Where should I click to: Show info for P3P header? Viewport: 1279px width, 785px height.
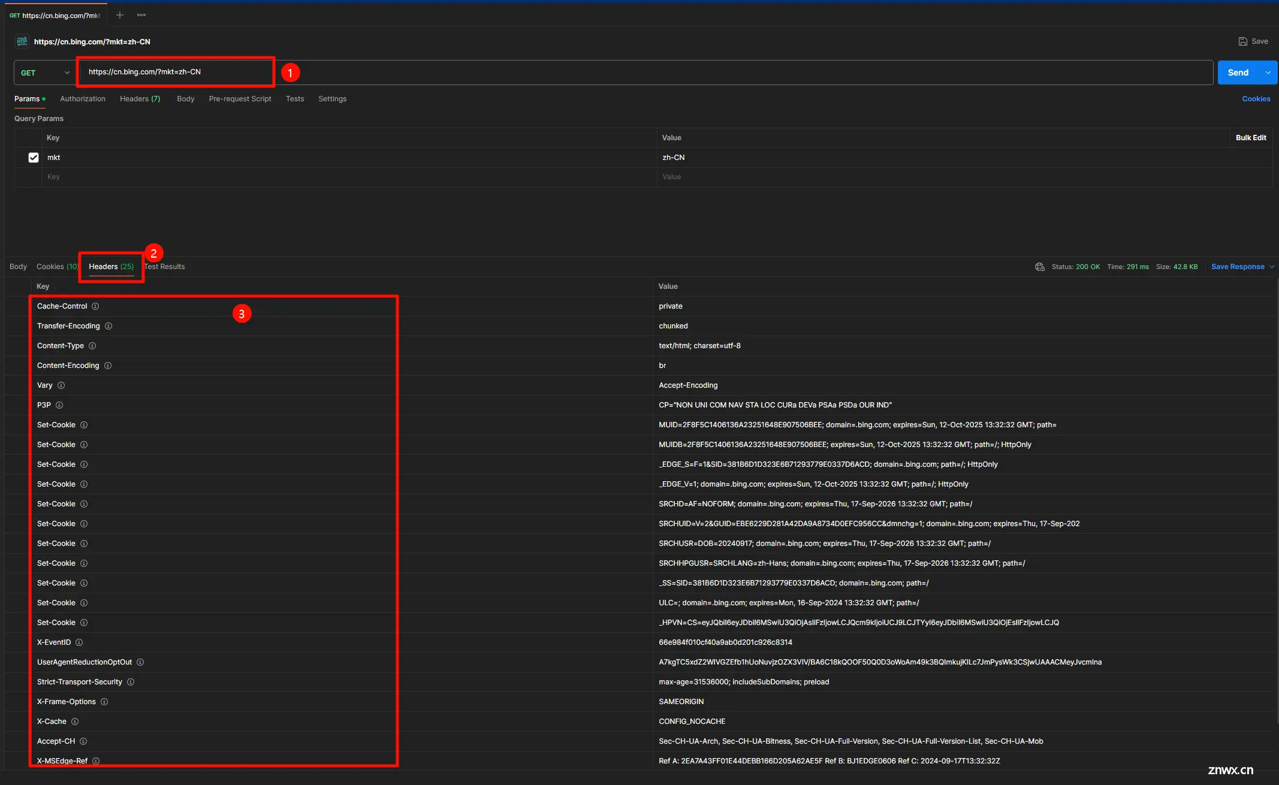tap(59, 405)
